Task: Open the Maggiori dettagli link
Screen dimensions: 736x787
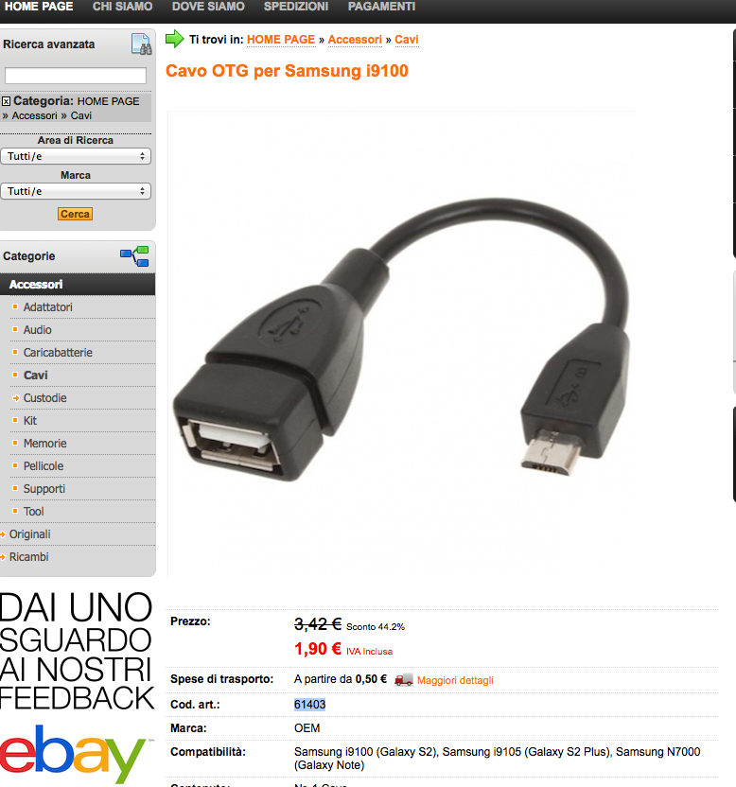Action: tap(455, 680)
